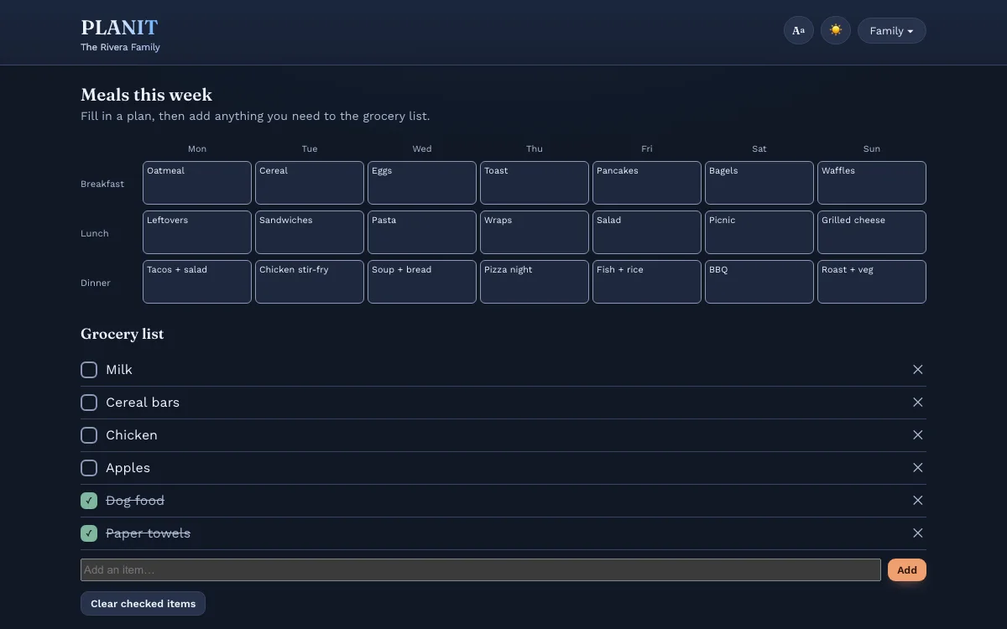
Task: Edit Saturday lunch Picnic cell
Action: tap(759, 232)
